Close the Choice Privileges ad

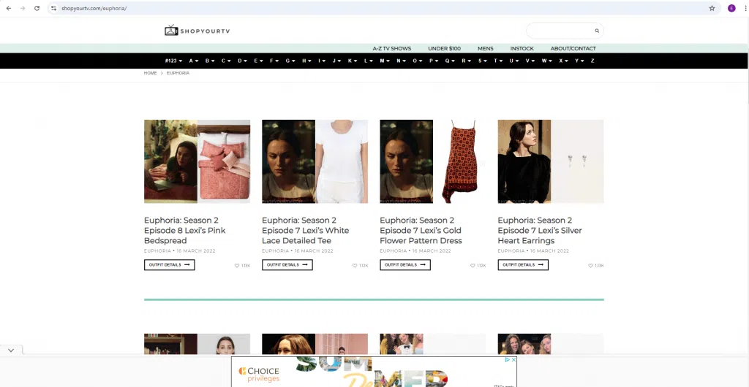click(x=513, y=360)
